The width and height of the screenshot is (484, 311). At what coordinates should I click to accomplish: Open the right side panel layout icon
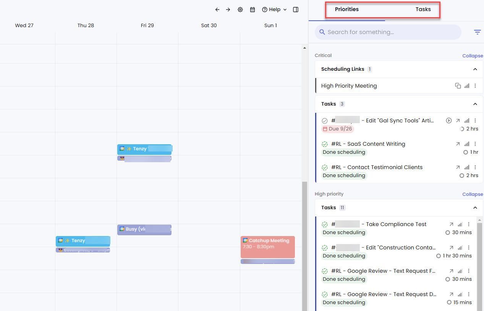[296, 9]
